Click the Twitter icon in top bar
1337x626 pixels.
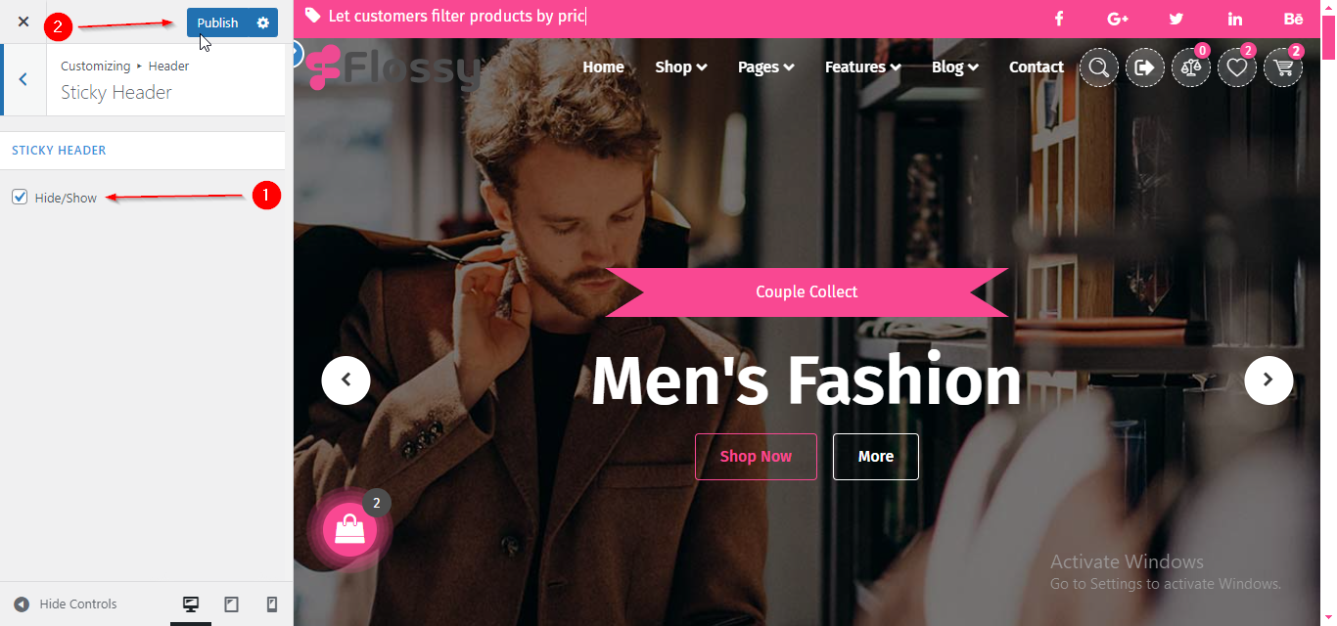tap(1176, 20)
